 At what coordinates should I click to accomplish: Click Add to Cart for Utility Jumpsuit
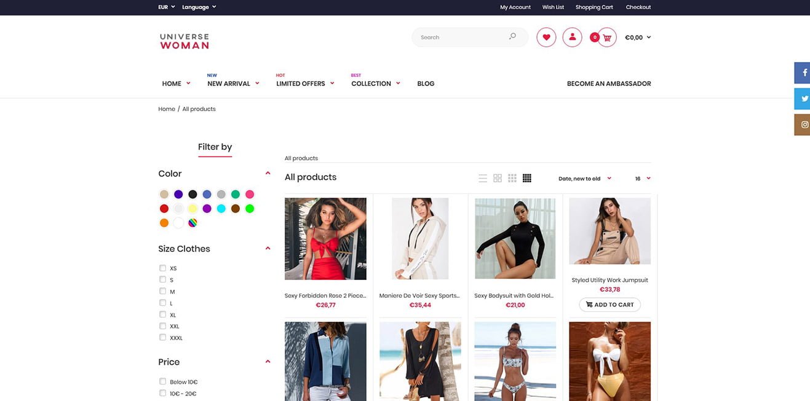tap(609, 305)
